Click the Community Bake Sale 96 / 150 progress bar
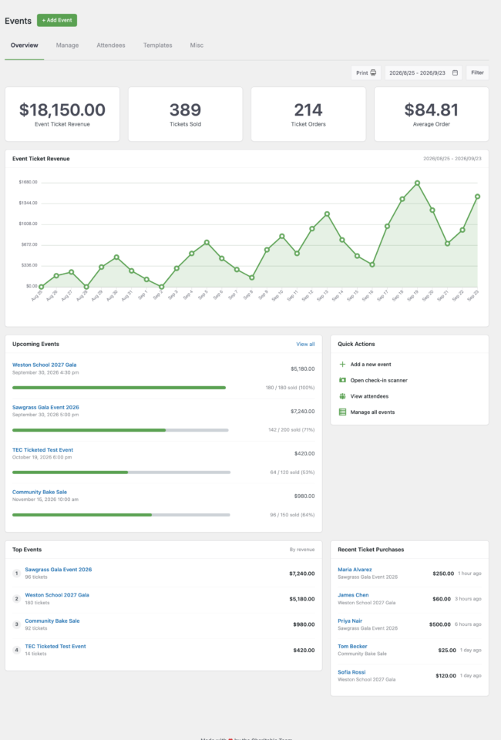The height and width of the screenshot is (740, 501). pyautogui.click(x=121, y=515)
